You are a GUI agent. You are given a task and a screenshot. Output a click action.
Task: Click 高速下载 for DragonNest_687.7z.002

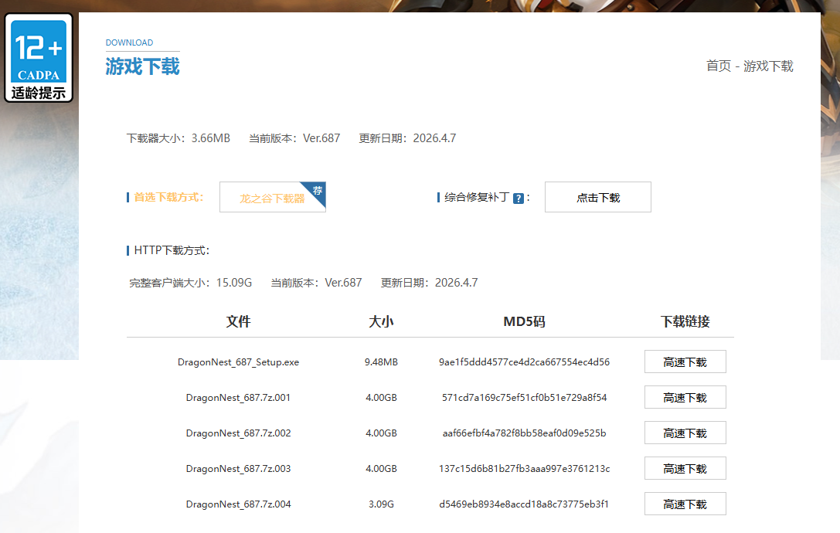pyautogui.click(x=685, y=433)
